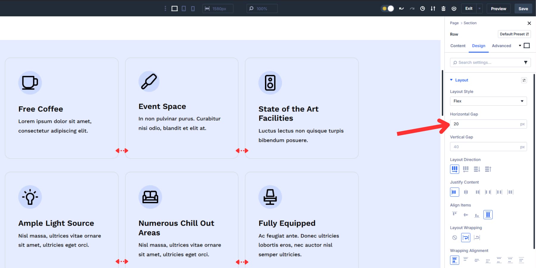Click the power icon in top bar
The width and height of the screenshot is (536, 268).
click(454, 9)
